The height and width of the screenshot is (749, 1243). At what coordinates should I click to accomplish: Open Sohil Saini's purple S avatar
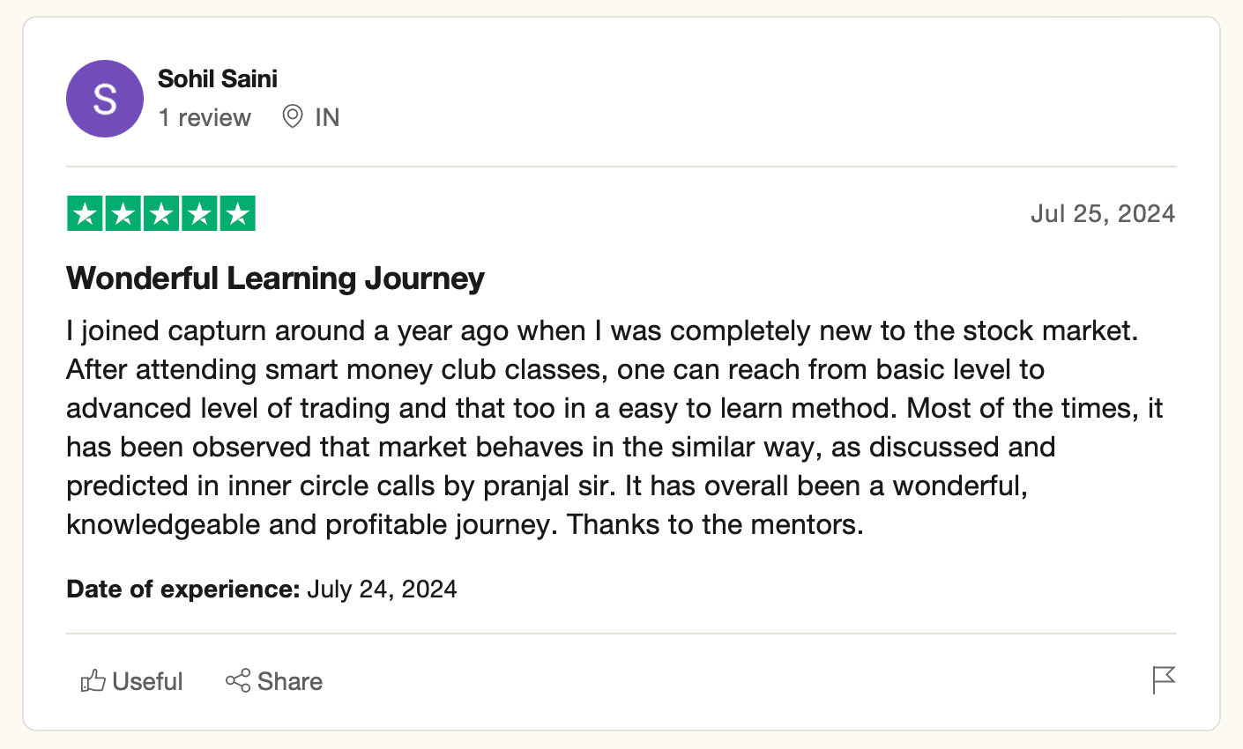pos(105,99)
